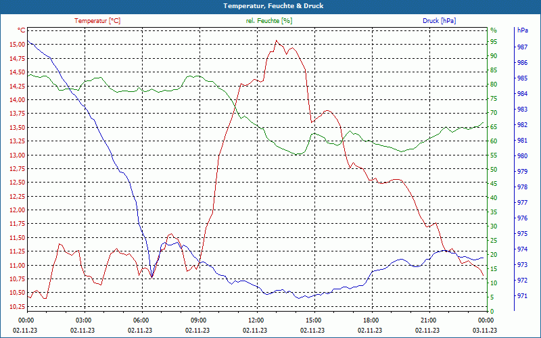
Task: Click the green humidity axis value "65"
Action: click(x=494, y=127)
